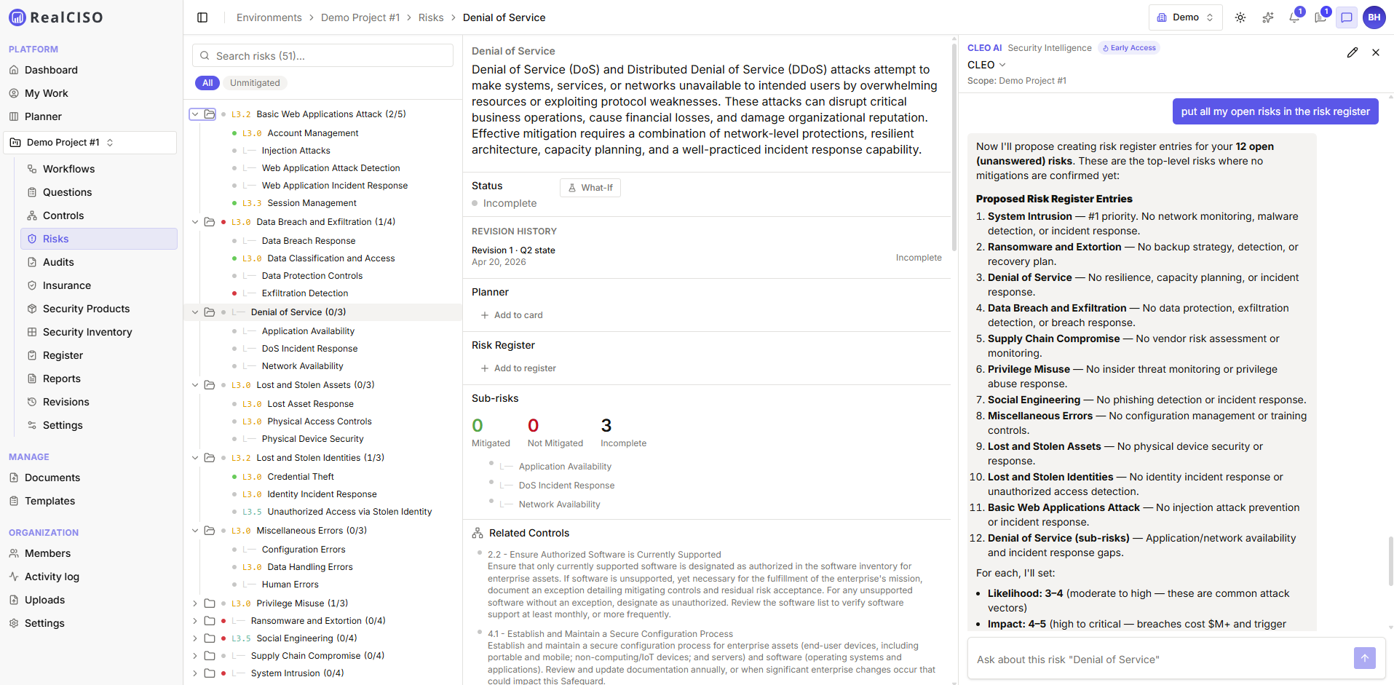Go to My Work
Screen dimensions: 1394x685
47,93
